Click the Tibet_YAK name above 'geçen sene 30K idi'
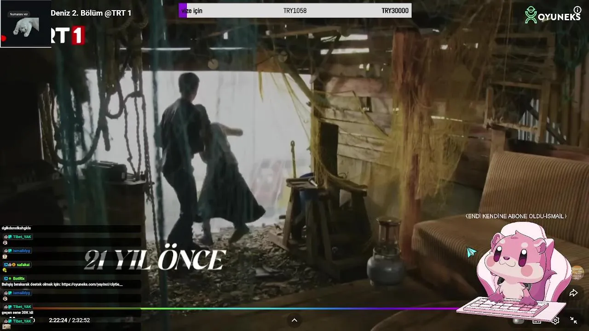 (x=22, y=307)
